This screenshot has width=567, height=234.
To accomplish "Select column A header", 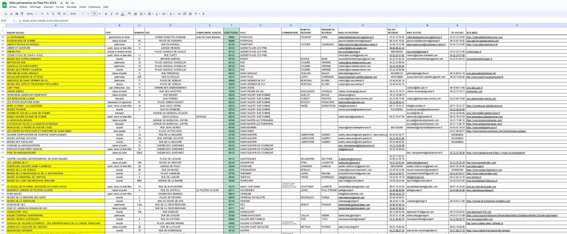I will click(56, 25).
